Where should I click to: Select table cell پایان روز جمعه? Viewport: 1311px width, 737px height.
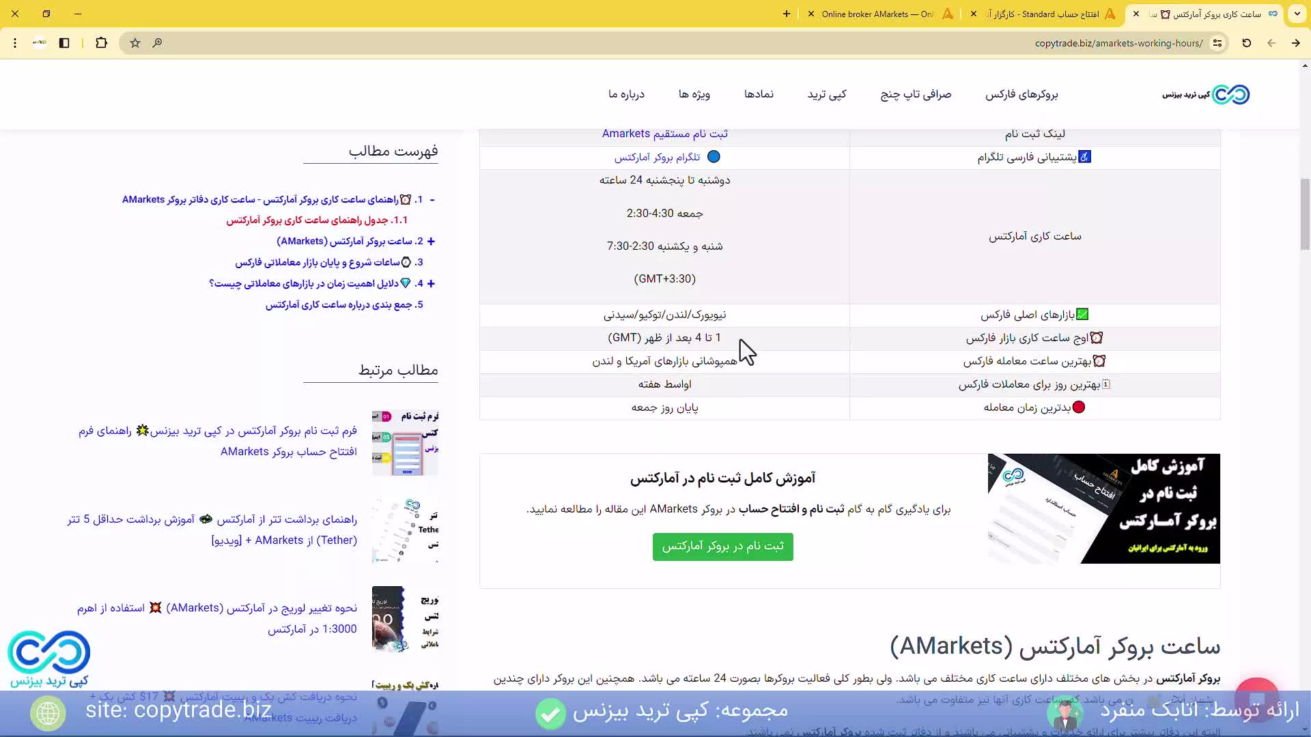pos(664,407)
